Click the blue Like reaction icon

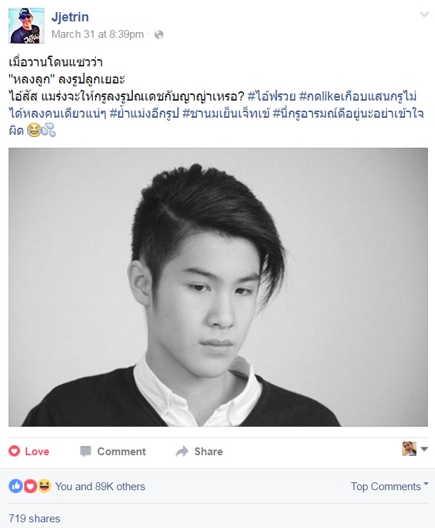coord(16,486)
